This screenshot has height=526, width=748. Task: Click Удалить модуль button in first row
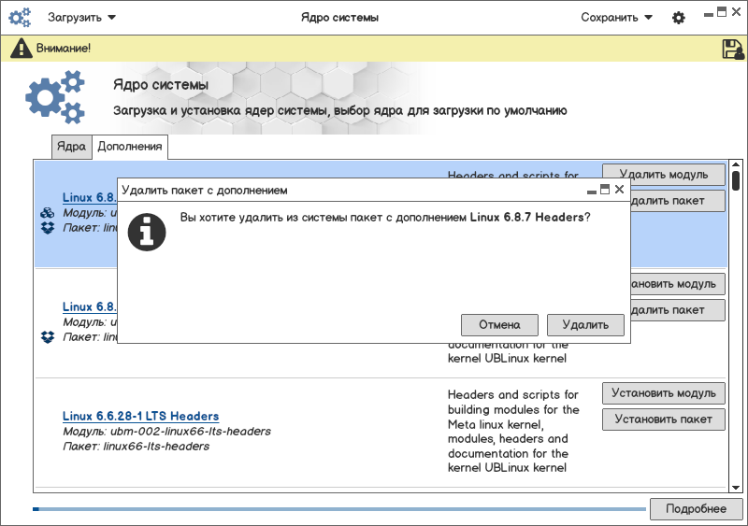click(x=664, y=174)
